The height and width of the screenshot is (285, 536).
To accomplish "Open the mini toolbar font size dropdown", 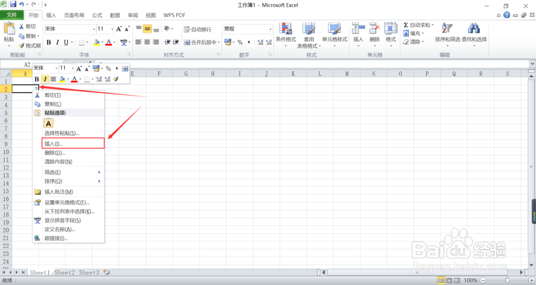I will pyautogui.click(x=72, y=68).
